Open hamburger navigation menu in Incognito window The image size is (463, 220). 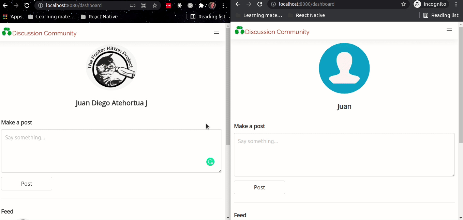click(x=449, y=31)
